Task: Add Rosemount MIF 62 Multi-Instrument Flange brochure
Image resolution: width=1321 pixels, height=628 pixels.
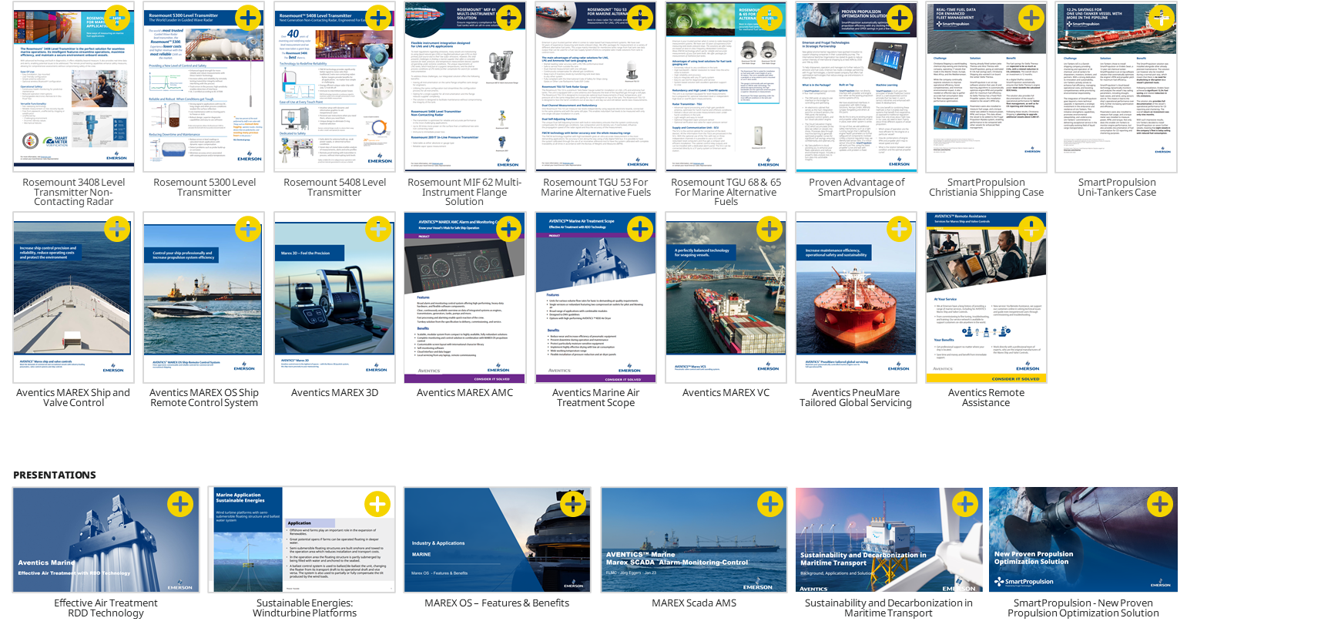Action: point(508,18)
